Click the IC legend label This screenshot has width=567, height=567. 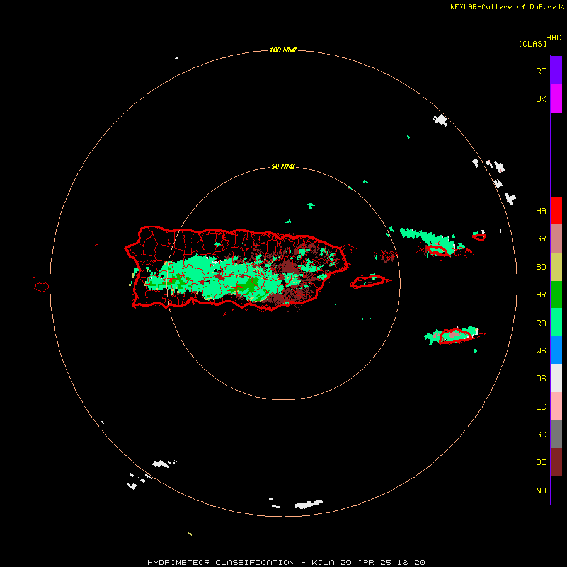tap(541, 406)
